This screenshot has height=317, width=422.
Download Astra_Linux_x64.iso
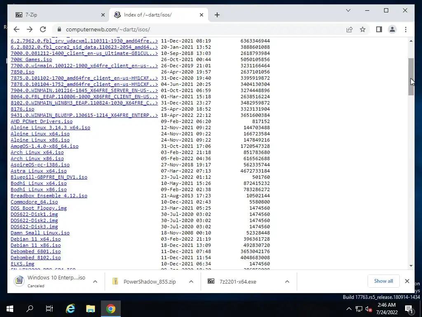38,171
